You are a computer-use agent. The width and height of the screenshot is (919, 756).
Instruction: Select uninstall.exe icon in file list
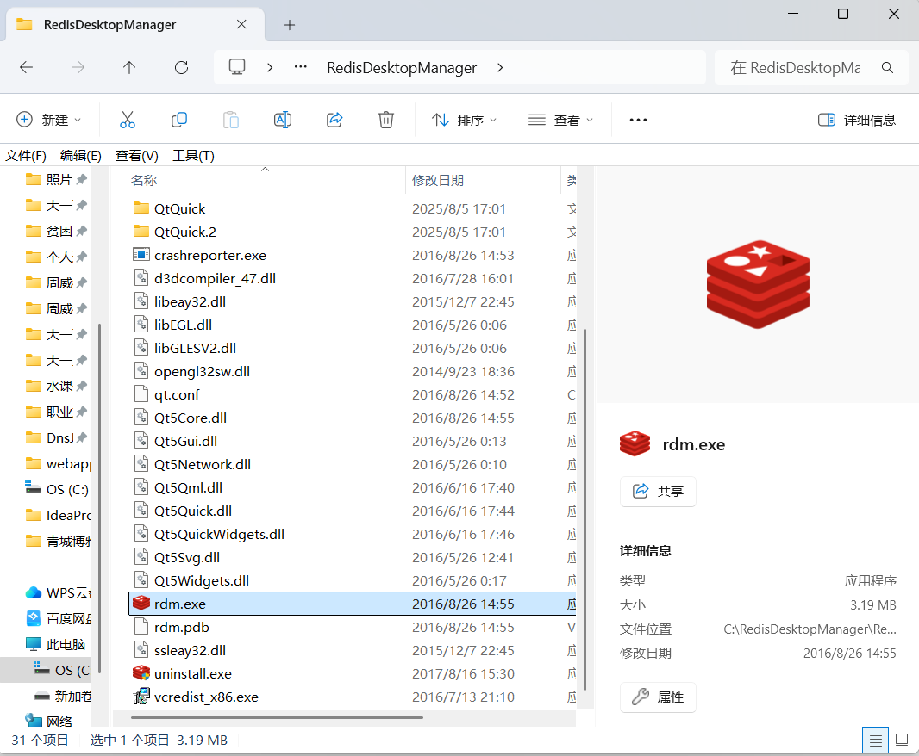[x=141, y=672]
